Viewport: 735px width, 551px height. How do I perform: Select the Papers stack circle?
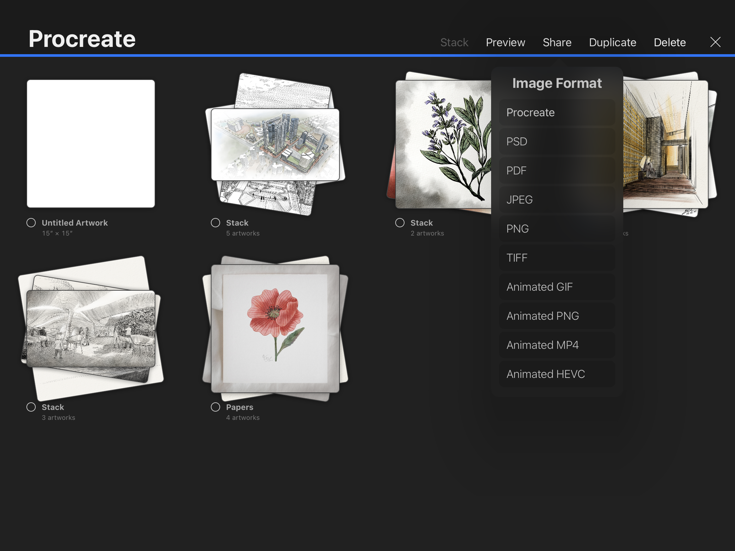click(216, 407)
